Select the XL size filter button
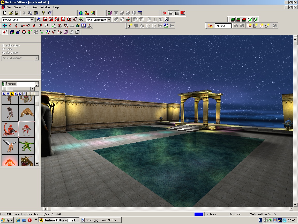Image resolution: width=298 pixels, height=224 pixels. pos(16,94)
